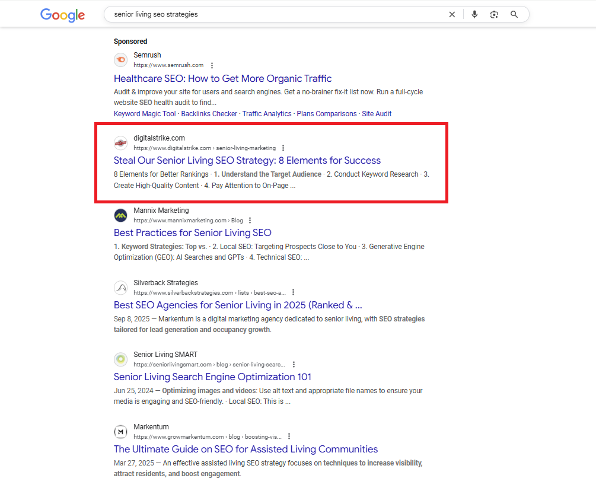The width and height of the screenshot is (596, 491).
Task: Click the Mannix Marketing favicon
Action: pyautogui.click(x=121, y=215)
